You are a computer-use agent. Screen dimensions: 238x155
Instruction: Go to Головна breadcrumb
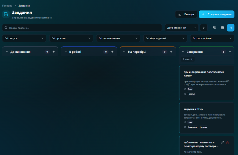(x=7, y=6)
